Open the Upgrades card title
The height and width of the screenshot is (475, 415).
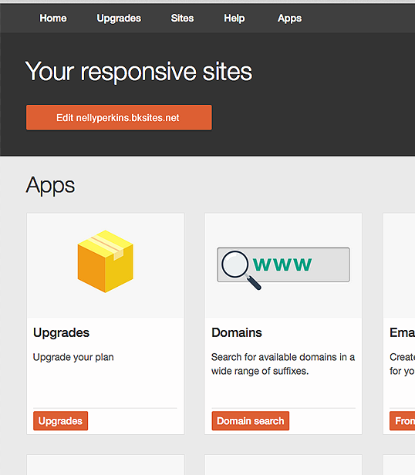61,332
